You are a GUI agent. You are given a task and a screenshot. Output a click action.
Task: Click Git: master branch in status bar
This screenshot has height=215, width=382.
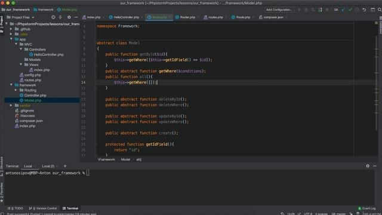(338, 214)
